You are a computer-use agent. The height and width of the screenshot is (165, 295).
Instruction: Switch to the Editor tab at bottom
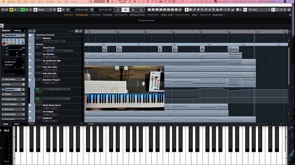point(17,124)
